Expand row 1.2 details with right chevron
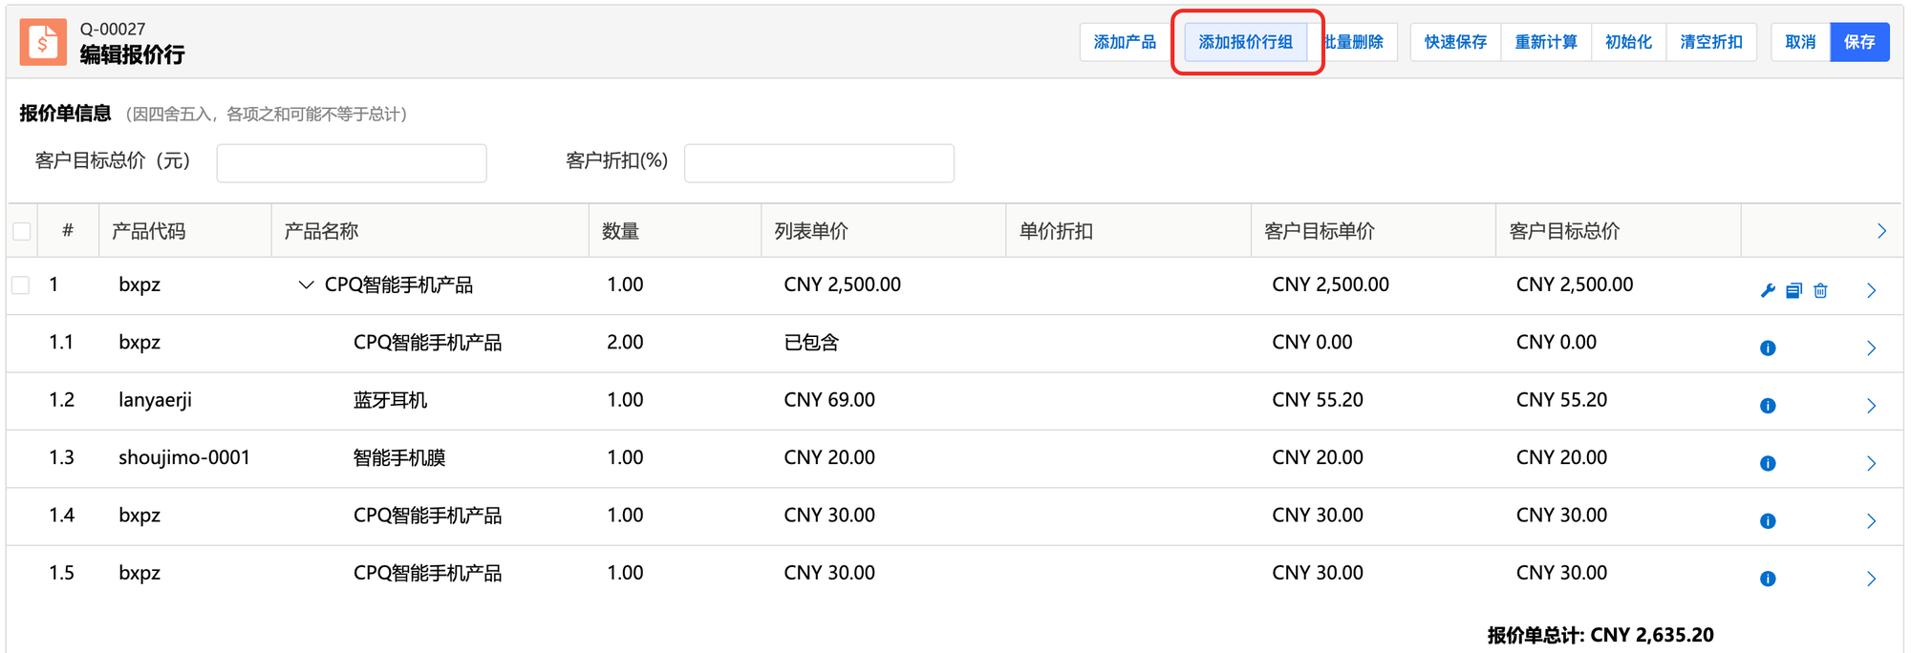Screen dimensions: 1911x653 point(1871,406)
